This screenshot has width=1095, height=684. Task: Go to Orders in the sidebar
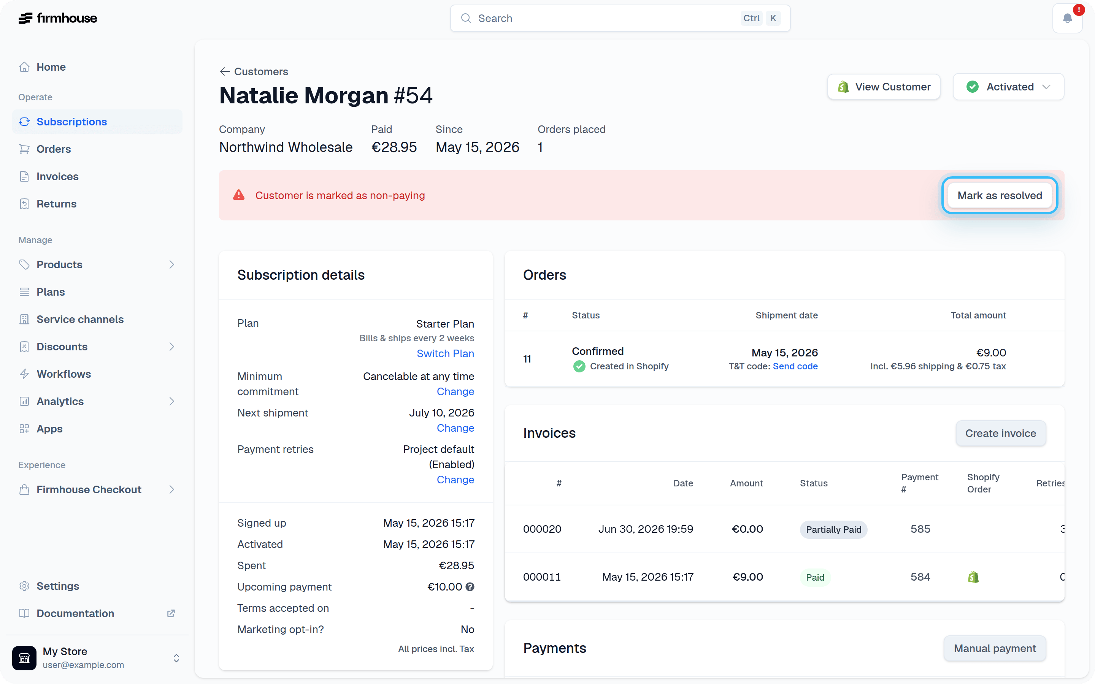click(97, 149)
